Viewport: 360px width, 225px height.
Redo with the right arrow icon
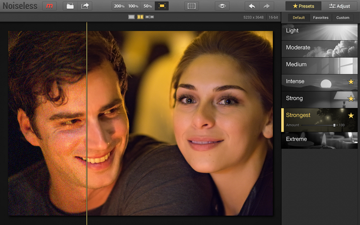(266, 6)
